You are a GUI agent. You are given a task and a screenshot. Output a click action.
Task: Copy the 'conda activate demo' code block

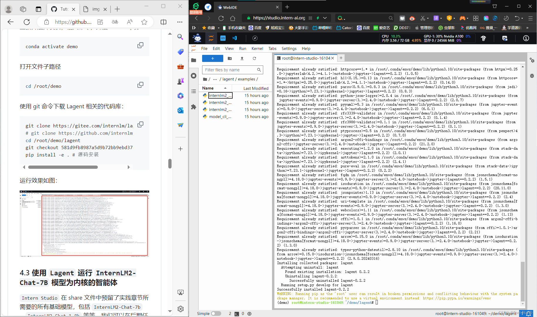point(140,45)
